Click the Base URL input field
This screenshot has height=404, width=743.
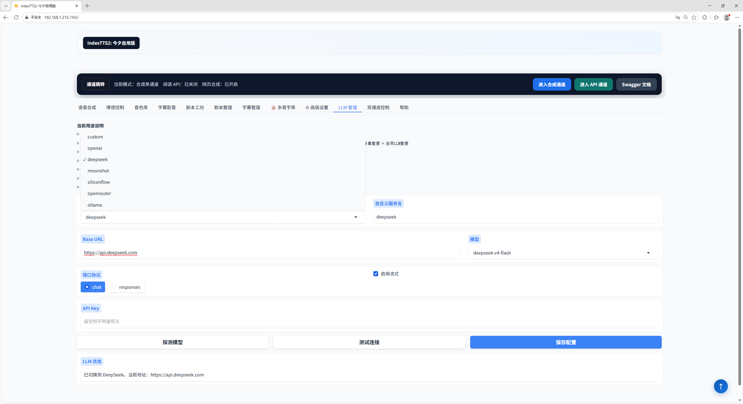270,252
